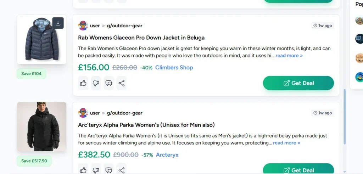Screen dimensions: 363x174
Task: Open g/outdoor-gear group from Rab post
Action: 125,26
